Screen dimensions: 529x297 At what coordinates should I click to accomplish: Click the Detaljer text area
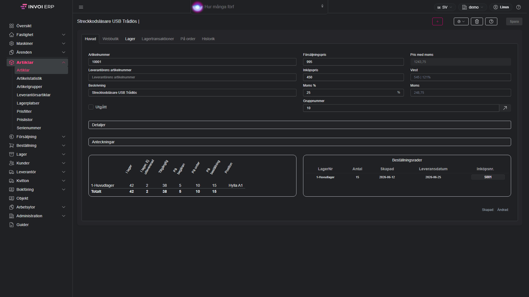point(300,125)
